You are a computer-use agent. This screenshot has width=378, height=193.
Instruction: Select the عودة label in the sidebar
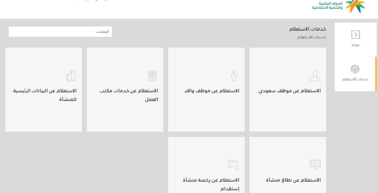pyautogui.click(x=356, y=45)
